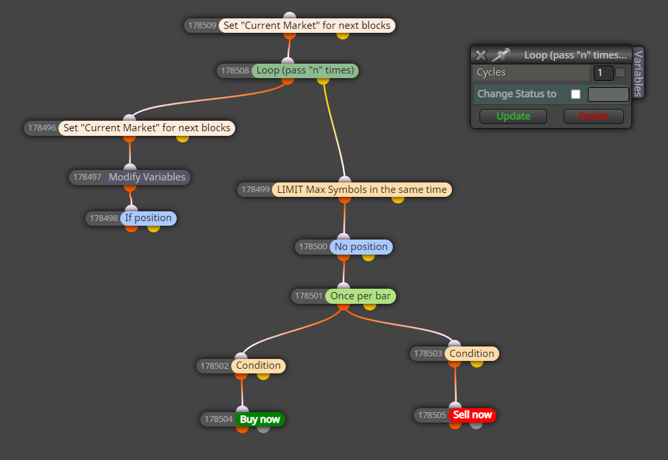Screen dimensions: 668x460
Task: Select the If position block
Action: click(148, 218)
